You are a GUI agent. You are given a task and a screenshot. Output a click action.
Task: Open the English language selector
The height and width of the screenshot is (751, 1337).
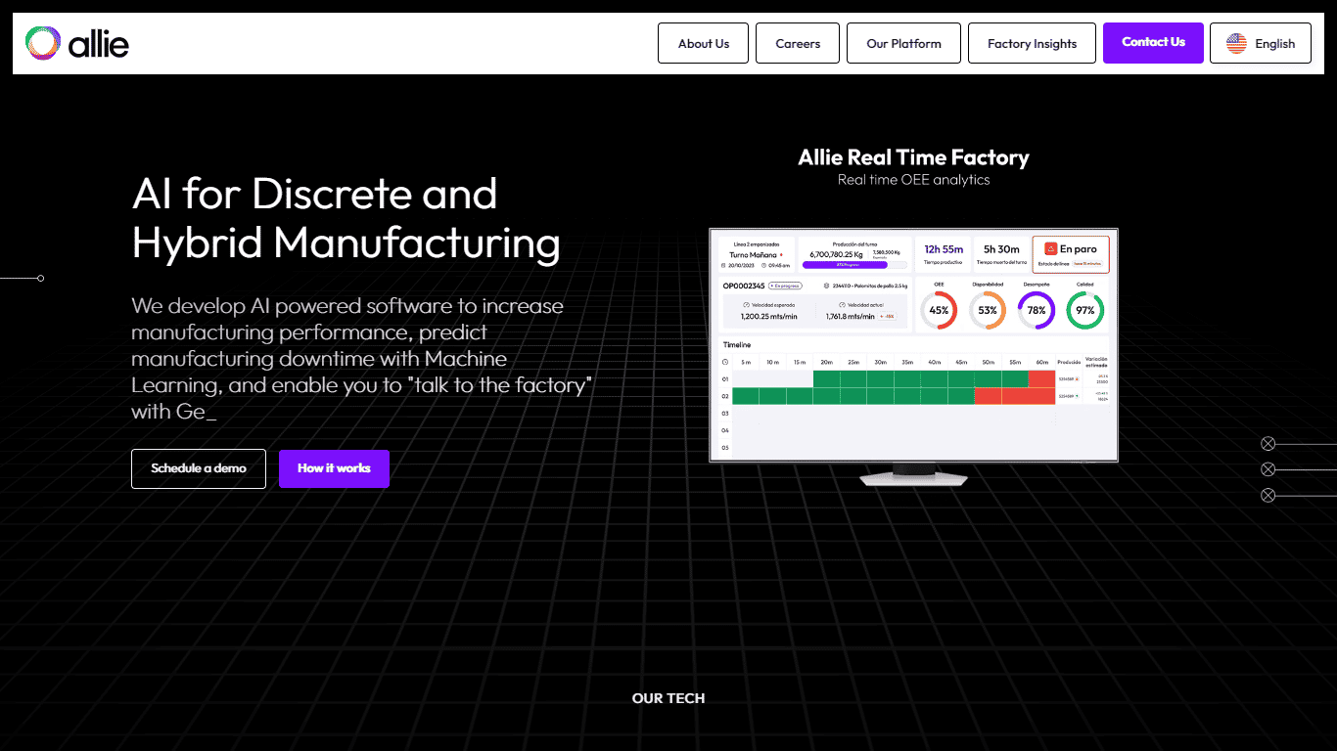click(x=1260, y=43)
